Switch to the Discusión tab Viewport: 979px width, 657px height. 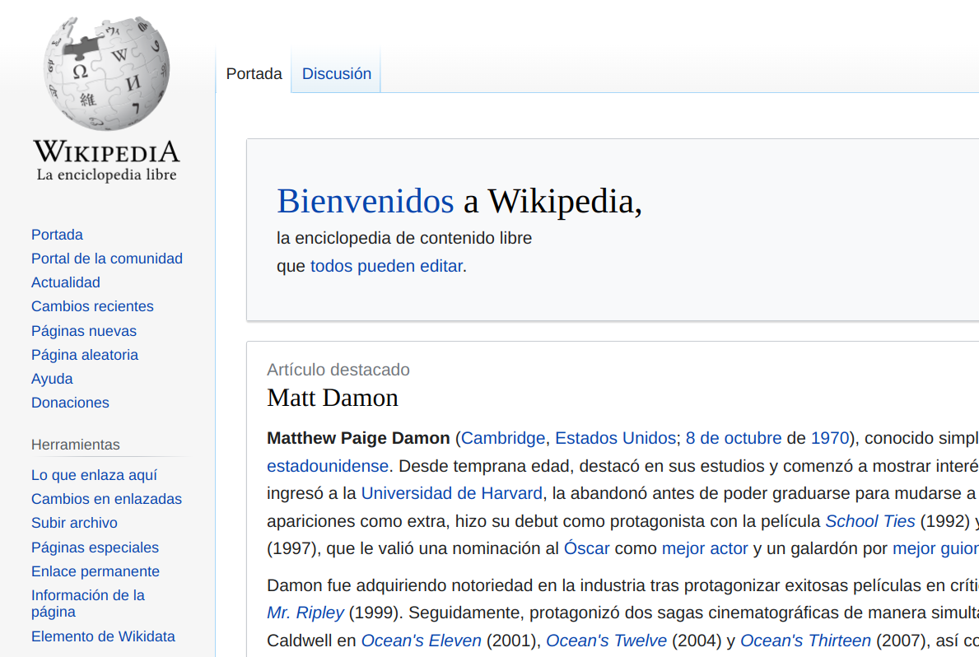point(337,74)
